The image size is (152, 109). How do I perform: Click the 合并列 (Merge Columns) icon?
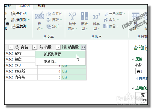[x=49, y=14]
